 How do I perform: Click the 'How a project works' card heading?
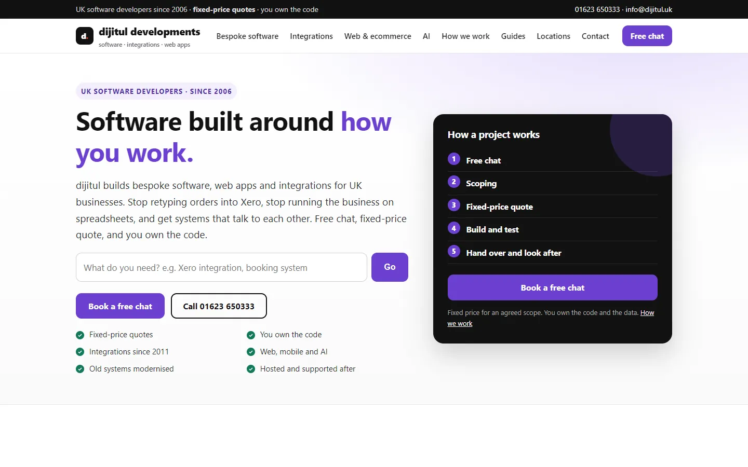click(493, 134)
